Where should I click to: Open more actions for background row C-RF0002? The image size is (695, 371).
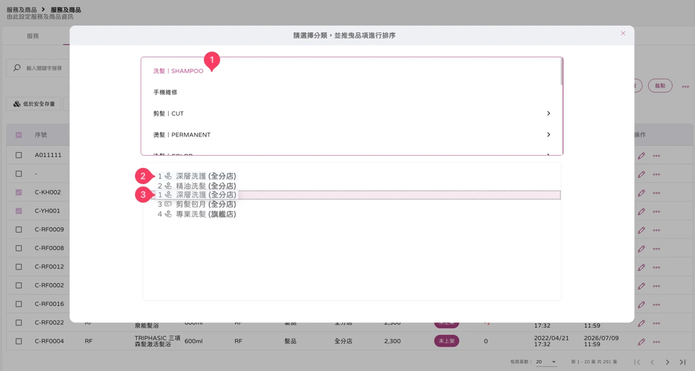click(x=656, y=286)
